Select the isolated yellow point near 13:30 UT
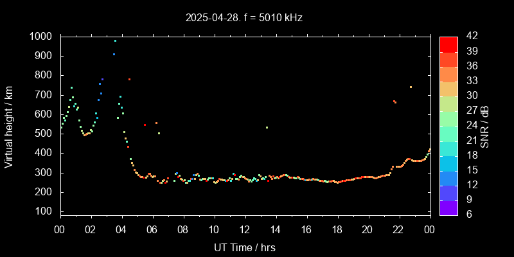The height and width of the screenshot is (257, 514). point(267,127)
